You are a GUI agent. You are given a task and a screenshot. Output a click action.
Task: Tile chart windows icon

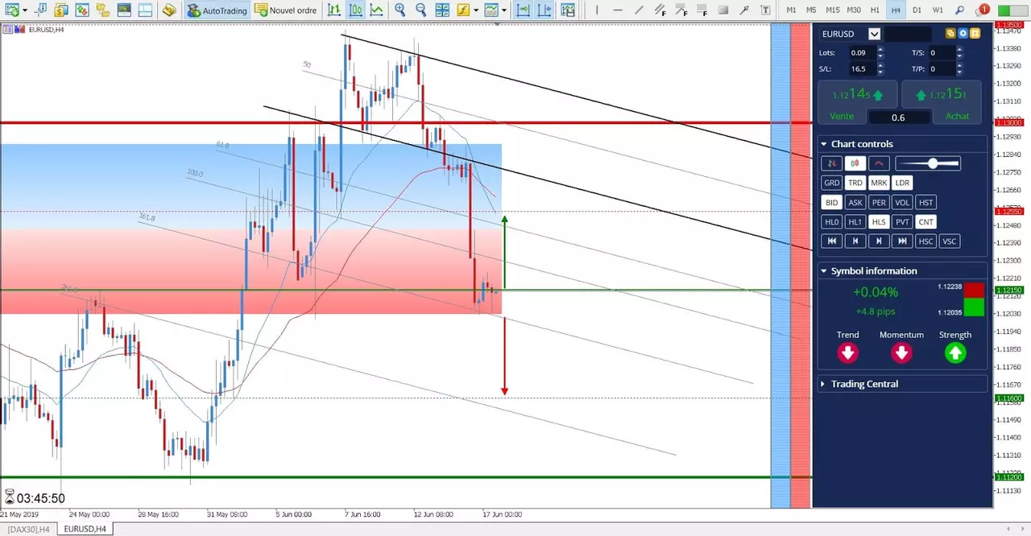point(442,10)
